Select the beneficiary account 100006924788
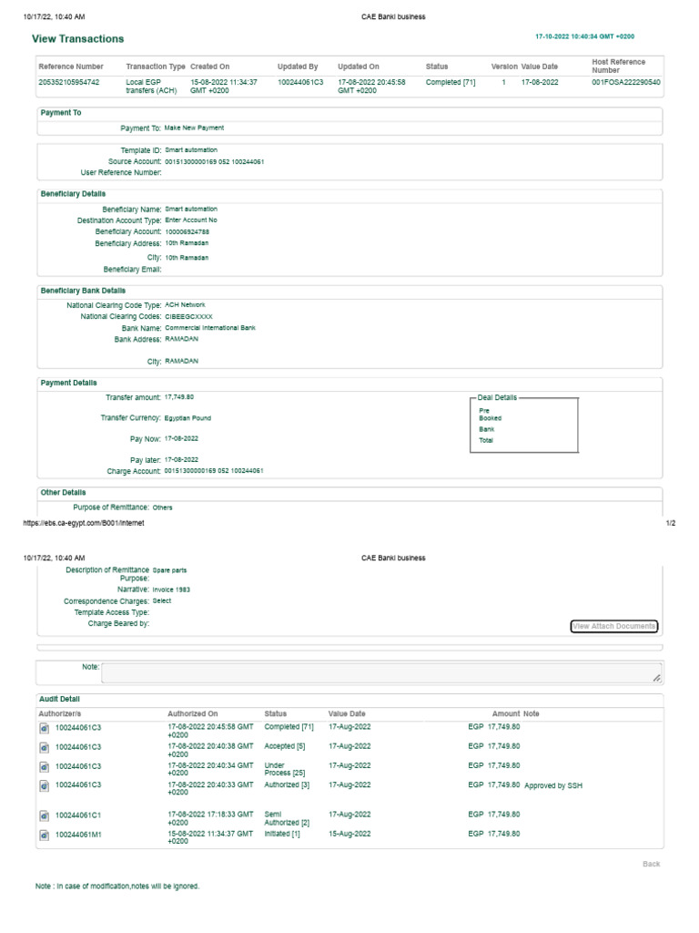This screenshot has width=699, height=933. [x=187, y=232]
